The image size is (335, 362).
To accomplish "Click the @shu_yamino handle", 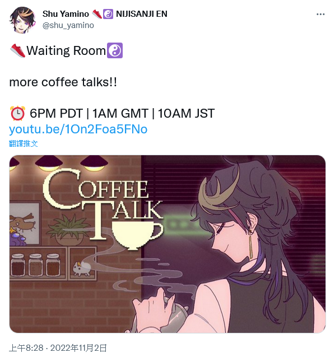I will click(68, 25).
